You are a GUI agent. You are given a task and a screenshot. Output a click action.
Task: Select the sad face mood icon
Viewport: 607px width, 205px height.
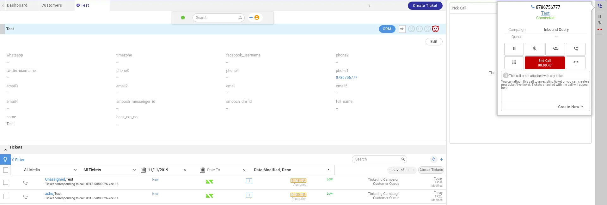click(427, 29)
